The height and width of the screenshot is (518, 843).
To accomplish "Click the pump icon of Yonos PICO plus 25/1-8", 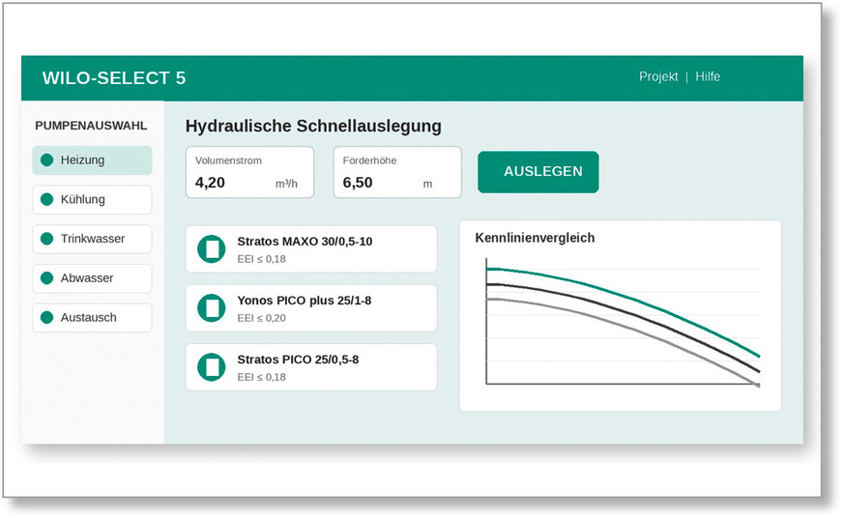I will tap(212, 308).
